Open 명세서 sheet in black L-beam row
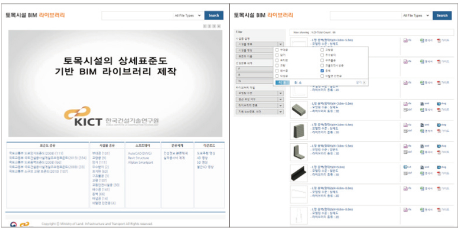 coord(426,173)
